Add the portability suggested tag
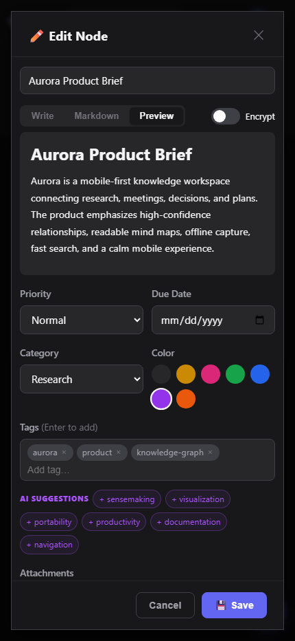Image resolution: width=295 pixels, height=641 pixels. (49, 522)
